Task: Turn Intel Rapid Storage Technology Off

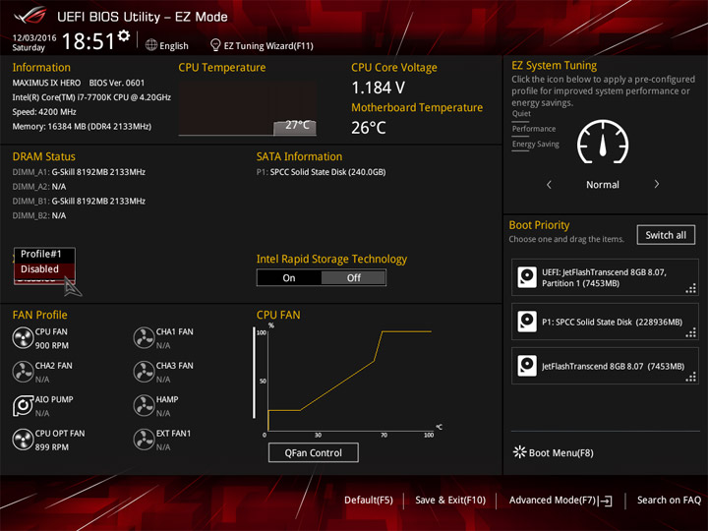Action: pyautogui.click(x=354, y=277)
